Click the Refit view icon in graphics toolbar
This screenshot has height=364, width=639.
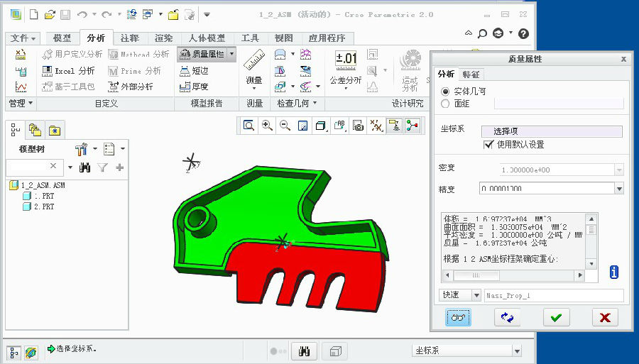tap(248, 126)
